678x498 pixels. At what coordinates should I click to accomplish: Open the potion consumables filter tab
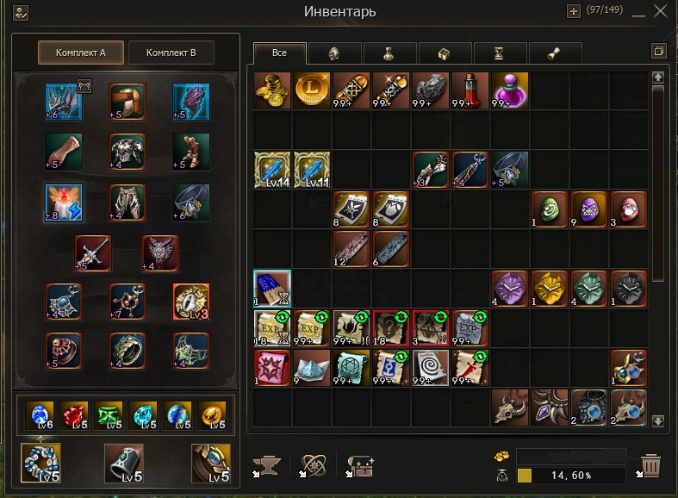click(389, 53)
